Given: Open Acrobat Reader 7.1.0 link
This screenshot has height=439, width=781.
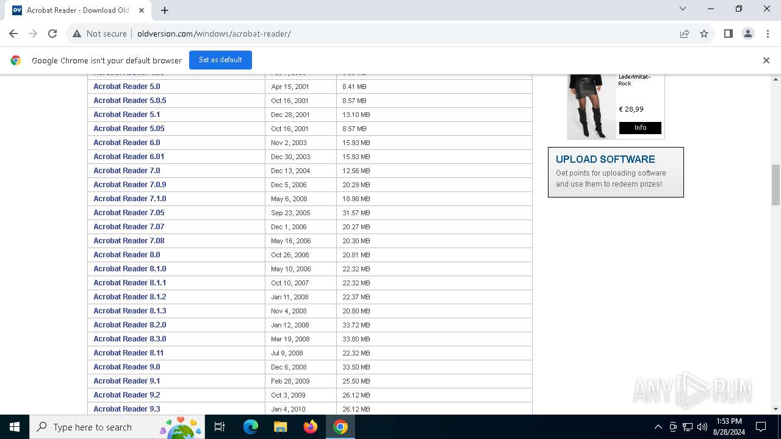Looking at the screenshot, I should coord(130,199).
